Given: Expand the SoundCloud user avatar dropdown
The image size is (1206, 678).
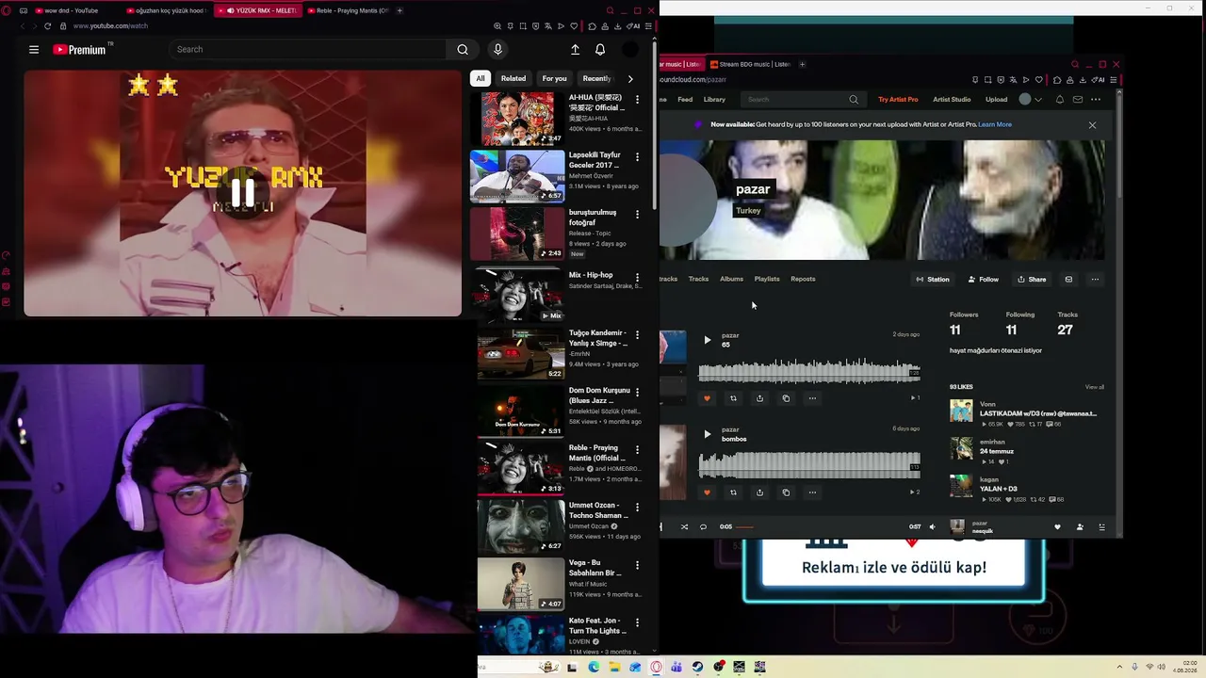Looking at the screenshot, I should point(1031,100).
